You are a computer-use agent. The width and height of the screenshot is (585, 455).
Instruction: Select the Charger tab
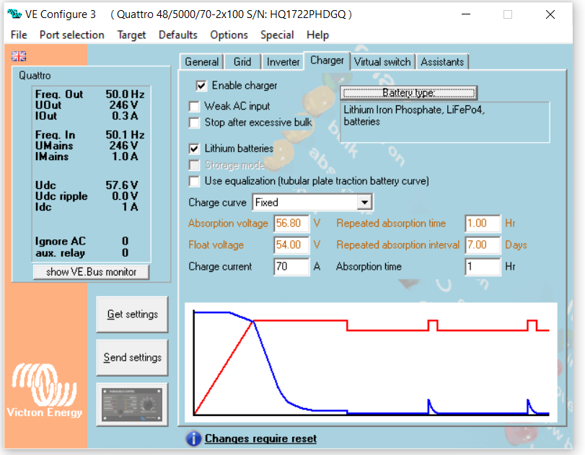(327, 61)
